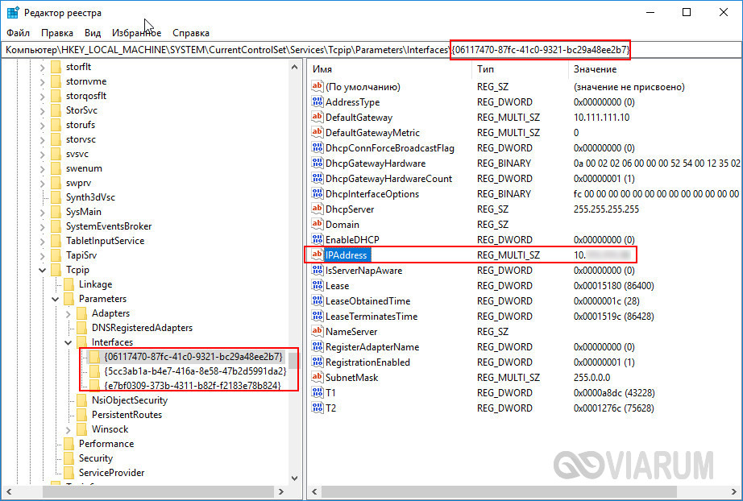The height and width of the screenshot is (501, 743).
Task: Open the Файл menu
Action: point(18,33)
